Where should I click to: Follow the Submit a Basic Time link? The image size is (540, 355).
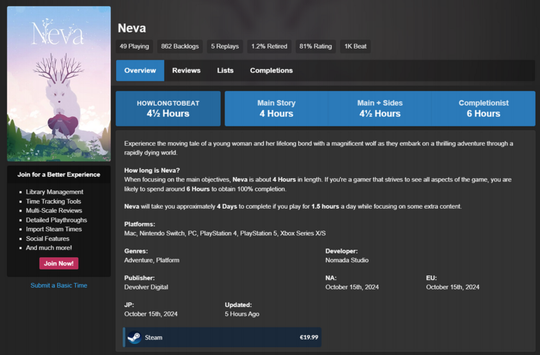click(59, 285)
